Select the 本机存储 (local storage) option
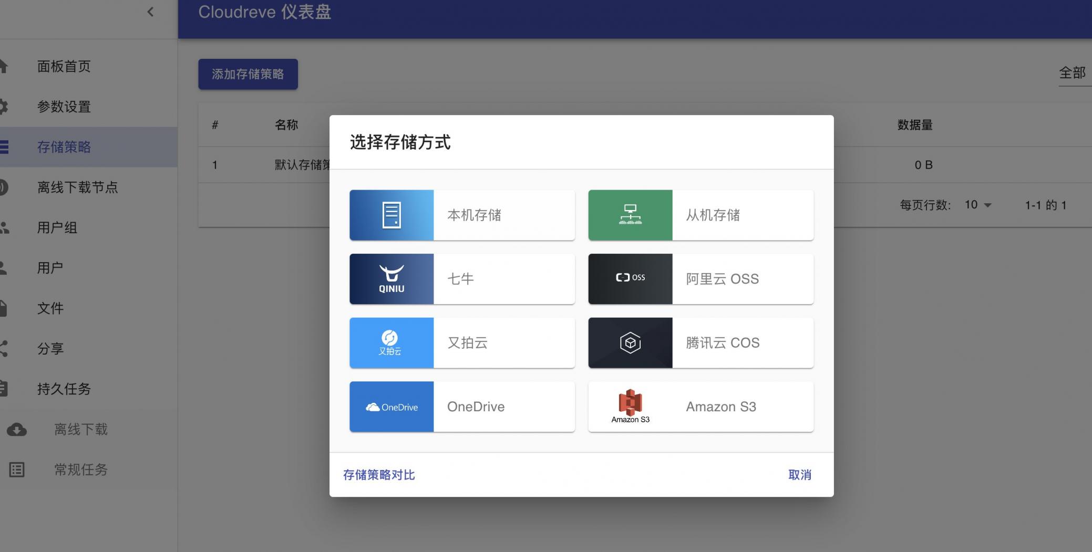Image resolution: width=1092 pixels, height=552 pixels. [x=461, y=215]
